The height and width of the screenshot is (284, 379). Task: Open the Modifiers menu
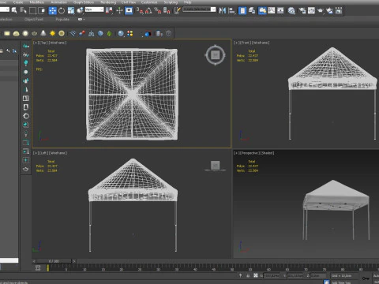click(x=37, y=2)
